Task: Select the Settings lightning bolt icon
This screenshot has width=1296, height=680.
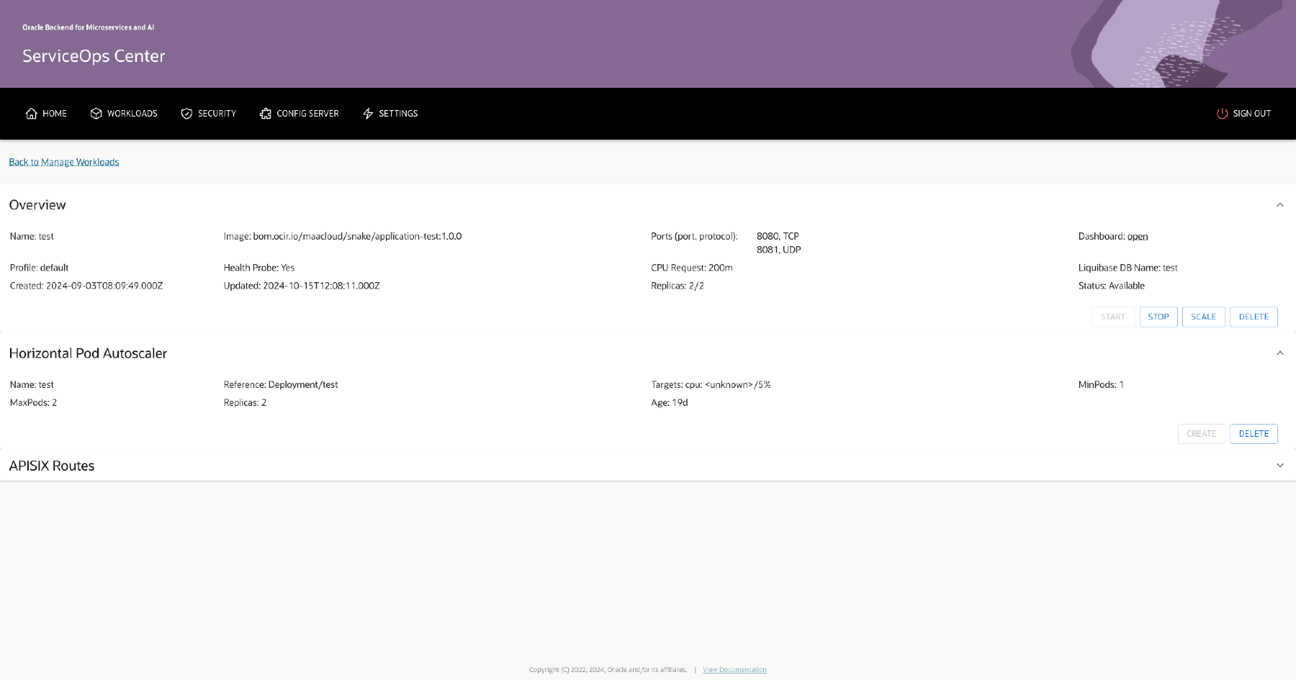Action: pos(367,113)
